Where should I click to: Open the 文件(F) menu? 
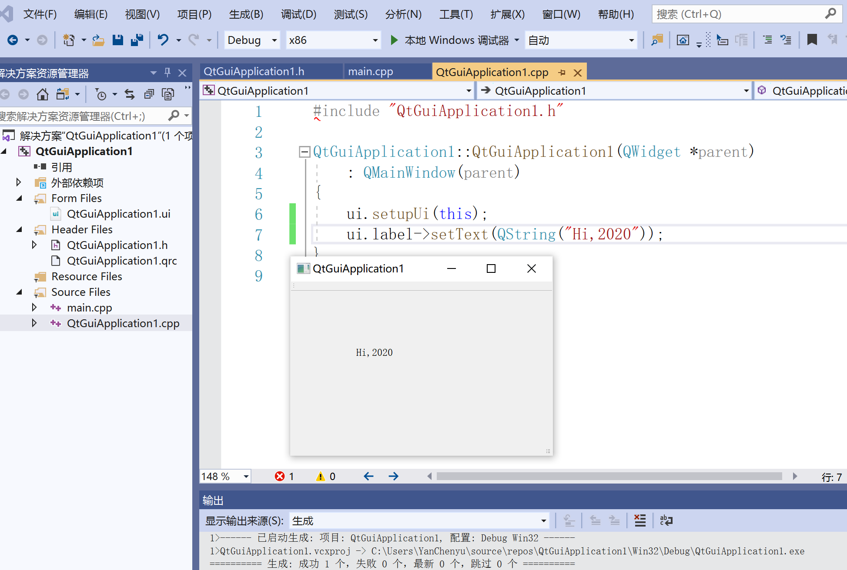point(40,14)
